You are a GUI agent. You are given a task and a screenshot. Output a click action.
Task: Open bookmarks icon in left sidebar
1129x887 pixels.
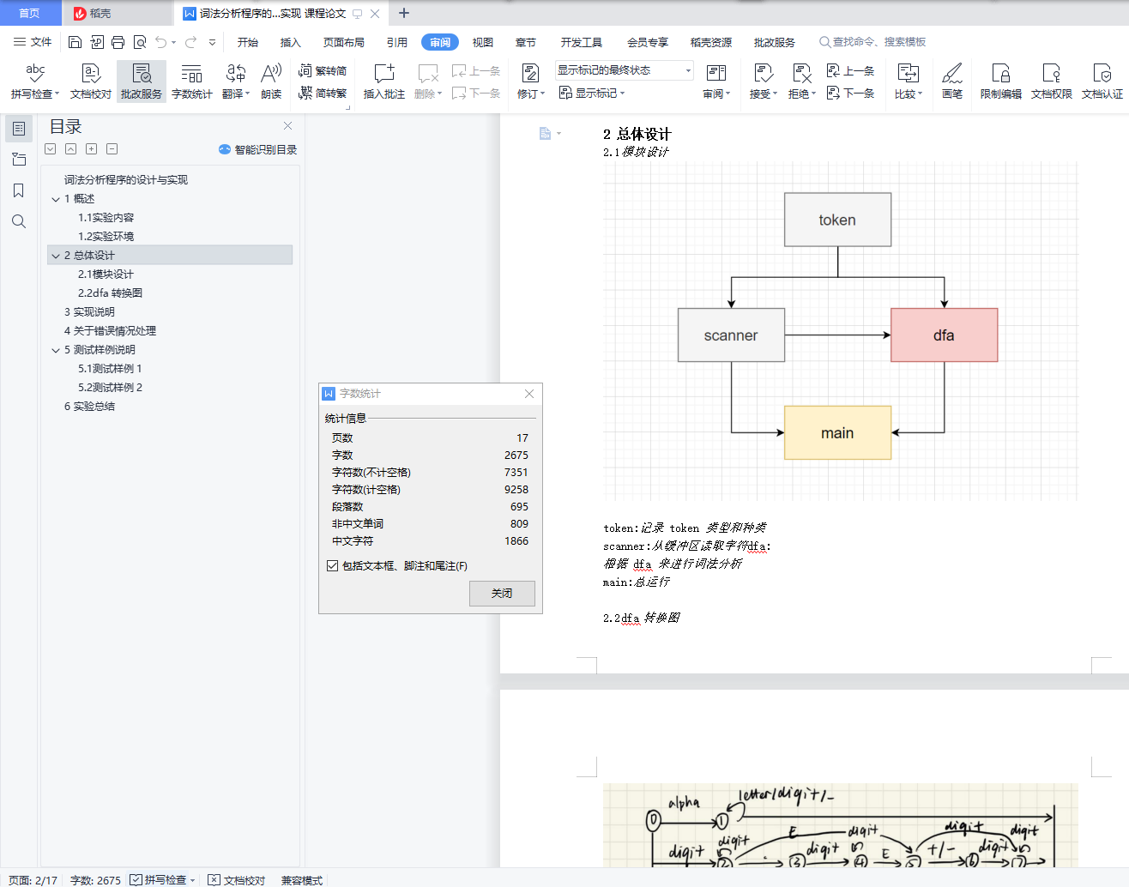click(x=19, y=190)
